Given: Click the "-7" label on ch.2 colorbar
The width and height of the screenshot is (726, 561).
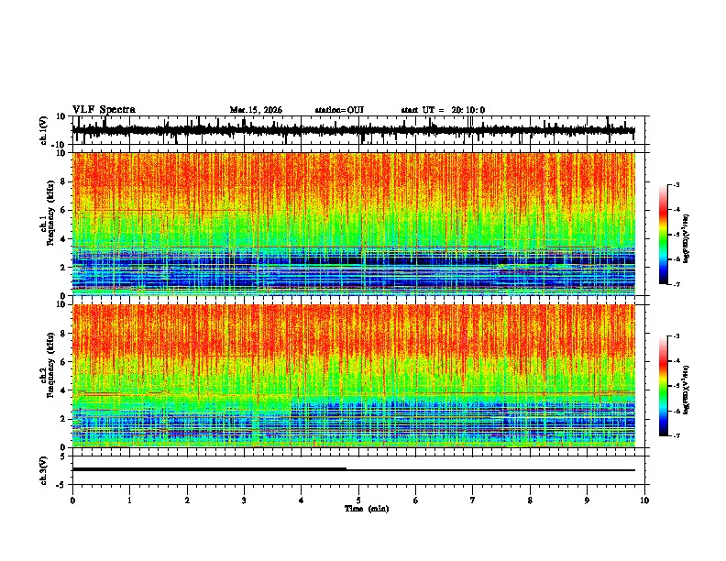Looking at the screenshot, I should (676, 435).
